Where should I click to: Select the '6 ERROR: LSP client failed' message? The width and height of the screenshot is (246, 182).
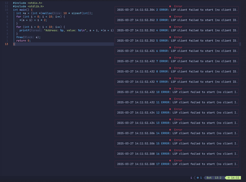[177, 51]
